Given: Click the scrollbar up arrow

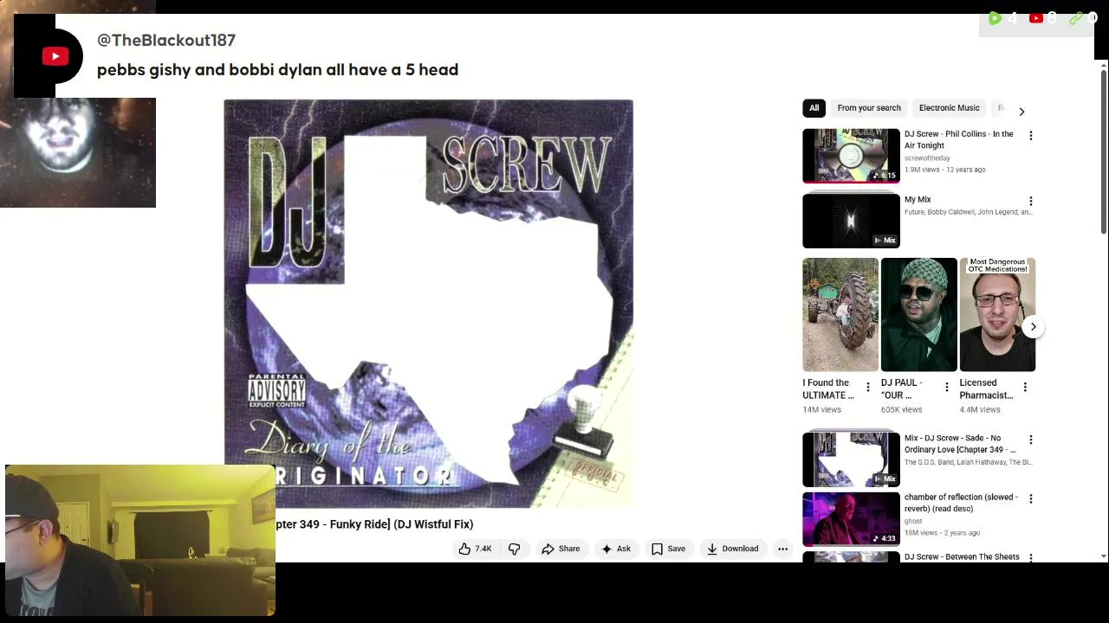Looking at the screenshot, I should click(x=1103, y=65).
